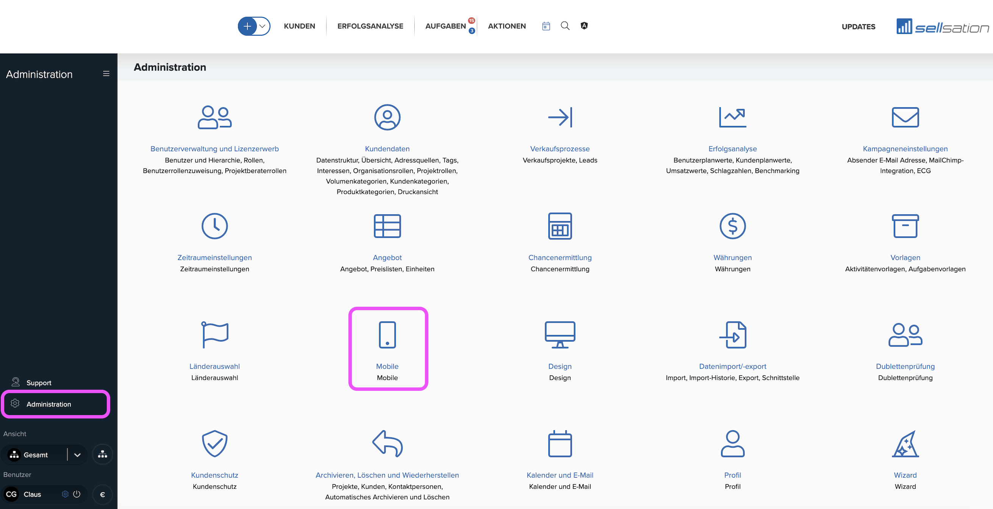The image size is (993, 509).
Task: Open Design monitor icon
Action: pos(560,335)
